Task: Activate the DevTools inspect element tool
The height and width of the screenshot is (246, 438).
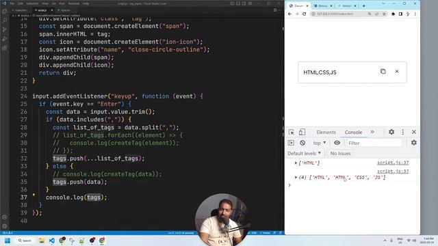Action: coord(292,132)
